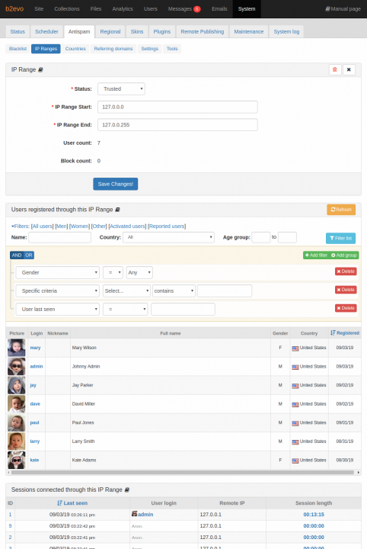Click the right arrow of the horizontal scrollbar
Image resolution: width=367 pixels, height=549 pixels.
[x=359, y=472]
